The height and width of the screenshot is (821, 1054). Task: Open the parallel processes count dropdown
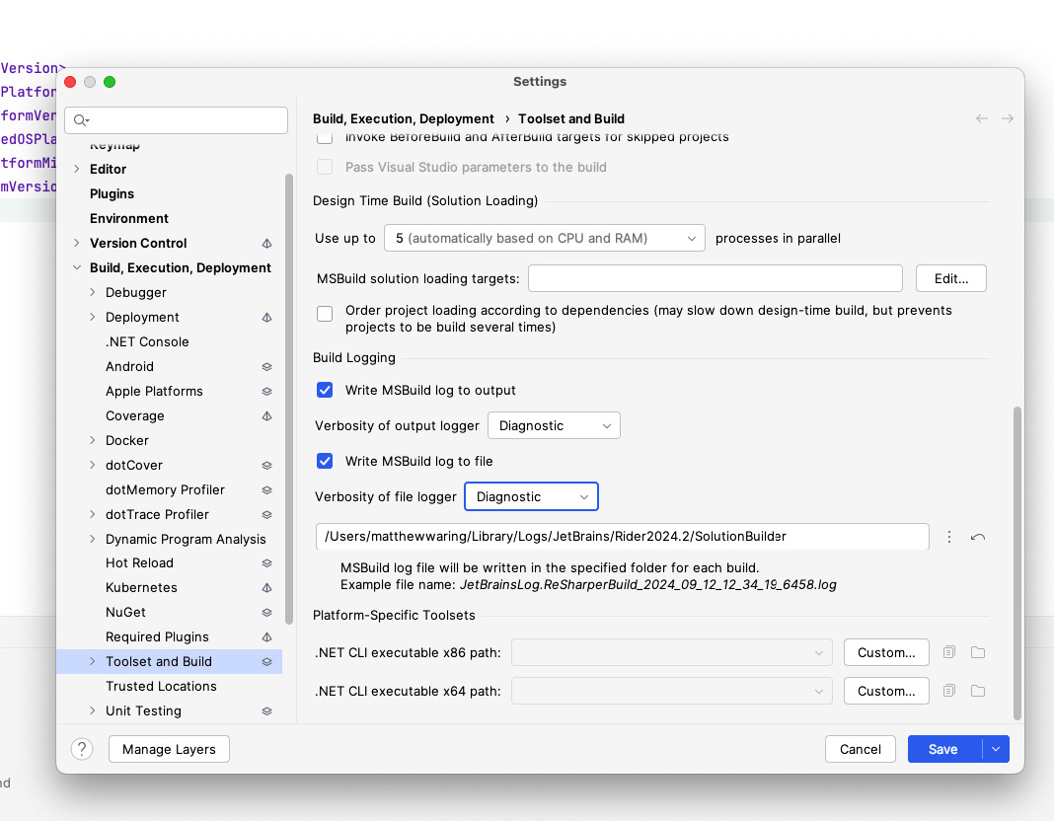[x=545, y=238]
